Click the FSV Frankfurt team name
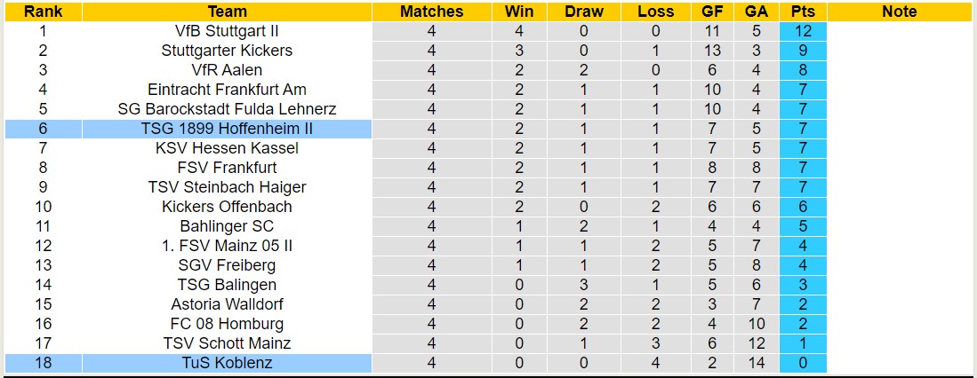This screenshot has width=977, height=378. 227,168
